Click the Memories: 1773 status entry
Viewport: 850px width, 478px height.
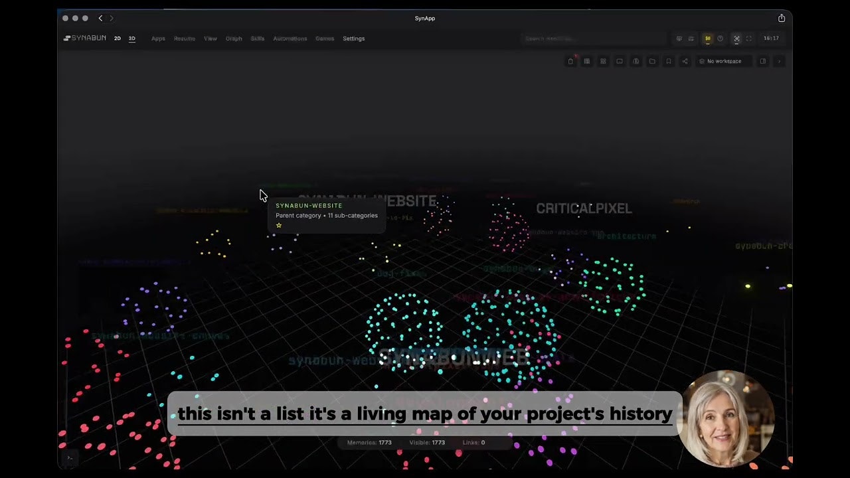(x=369, y=442)
